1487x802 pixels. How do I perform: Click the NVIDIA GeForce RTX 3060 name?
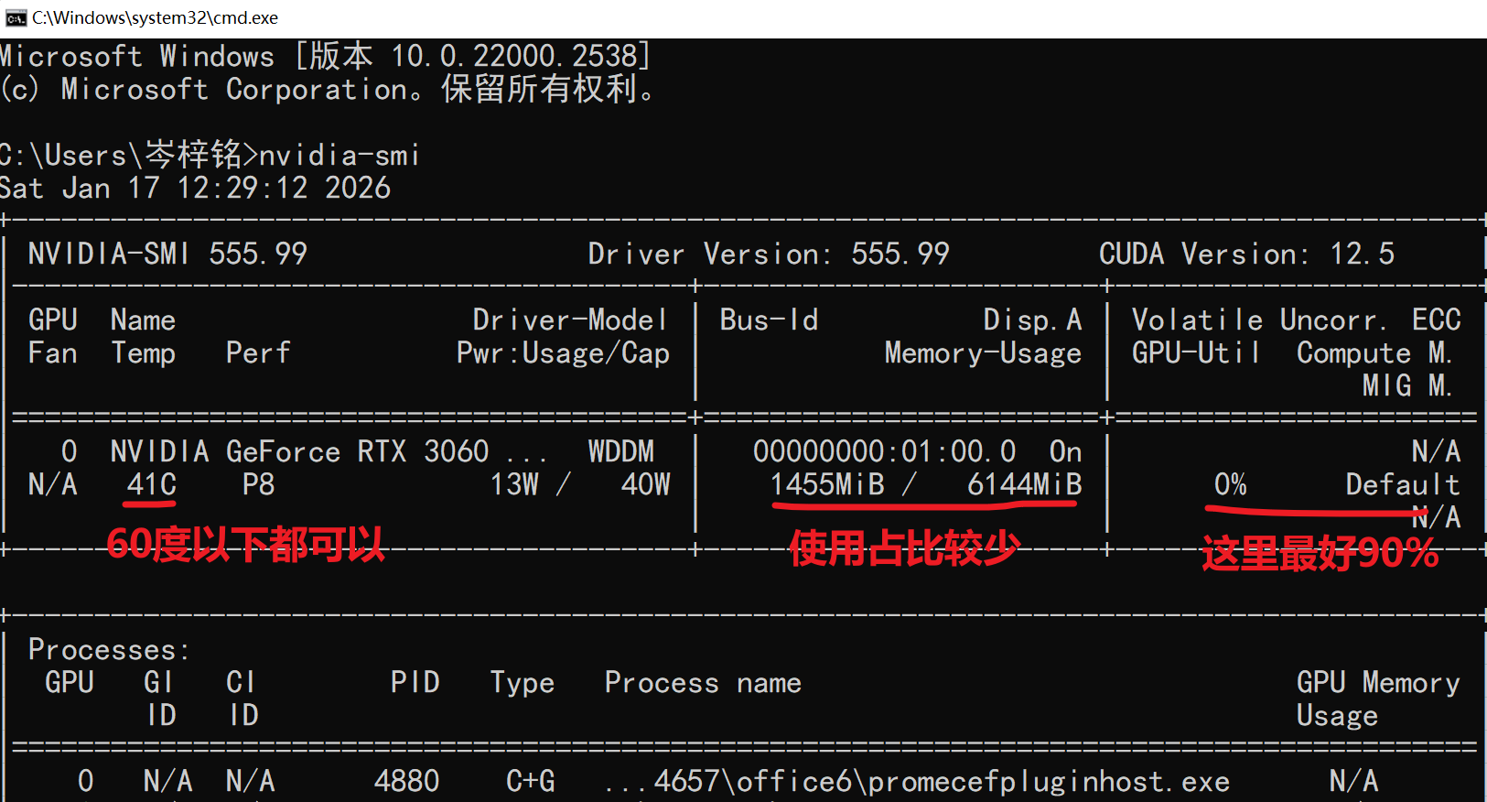click(299, 452)
